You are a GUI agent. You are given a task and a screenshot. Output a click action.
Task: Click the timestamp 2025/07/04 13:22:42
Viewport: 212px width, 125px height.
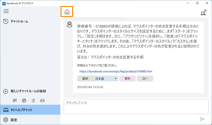(x=90, y=87)
